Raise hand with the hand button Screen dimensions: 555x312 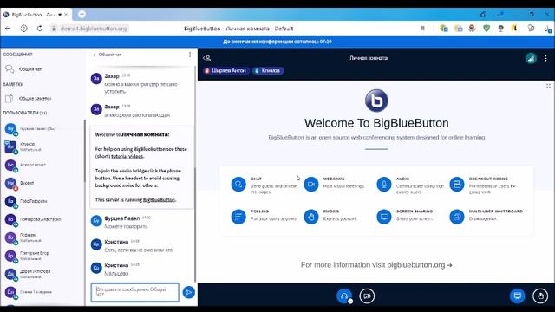pyautogui.click(x=540, y=296)
